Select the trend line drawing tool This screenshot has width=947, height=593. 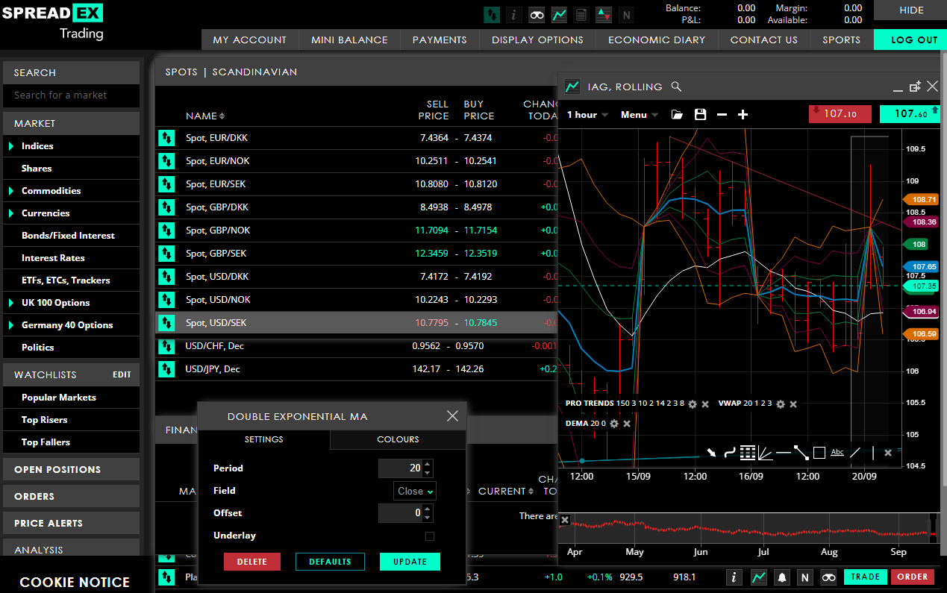click(801, 452)
